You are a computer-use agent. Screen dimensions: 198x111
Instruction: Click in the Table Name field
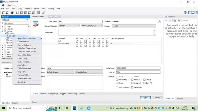coord(80,21)
